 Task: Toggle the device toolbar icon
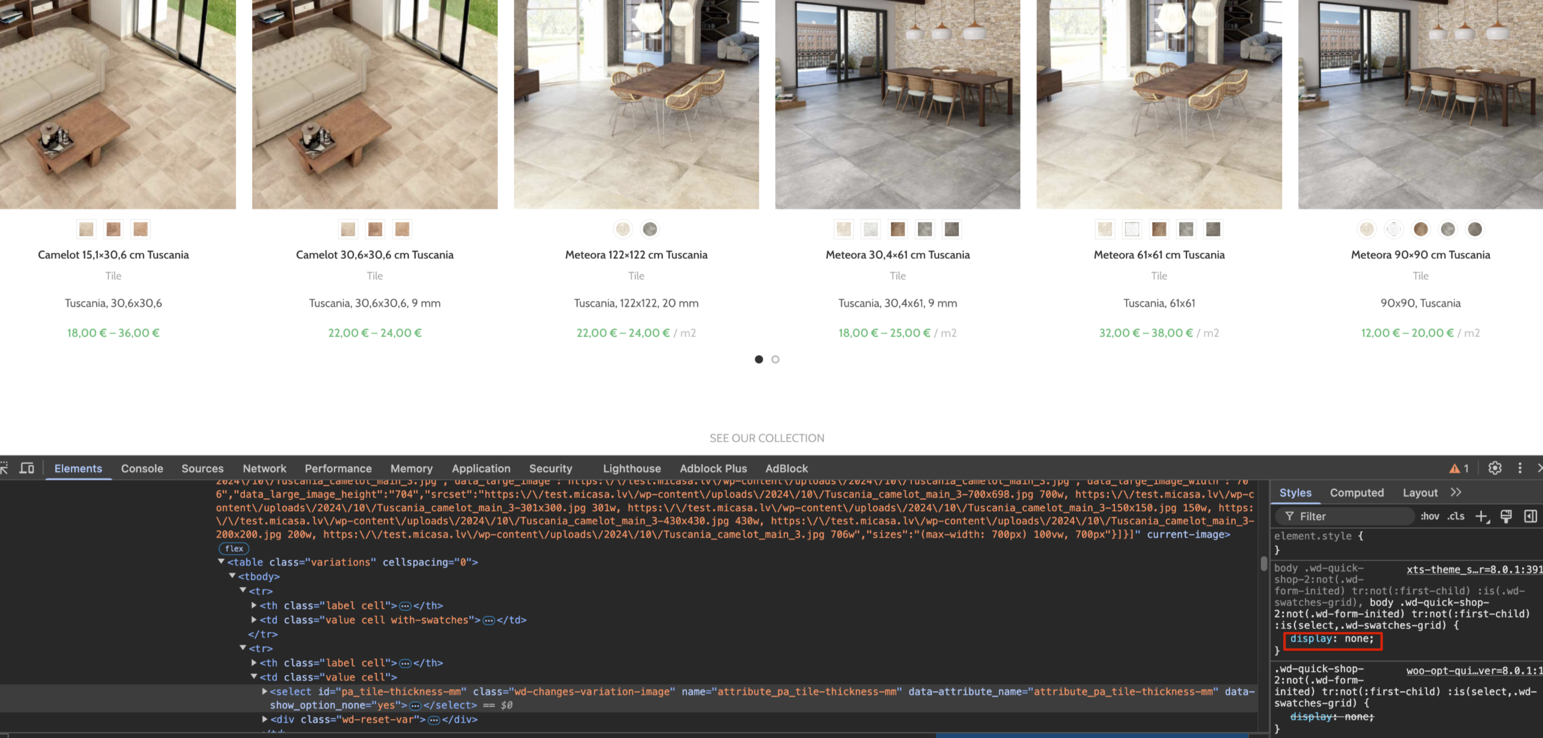(27, 468)
